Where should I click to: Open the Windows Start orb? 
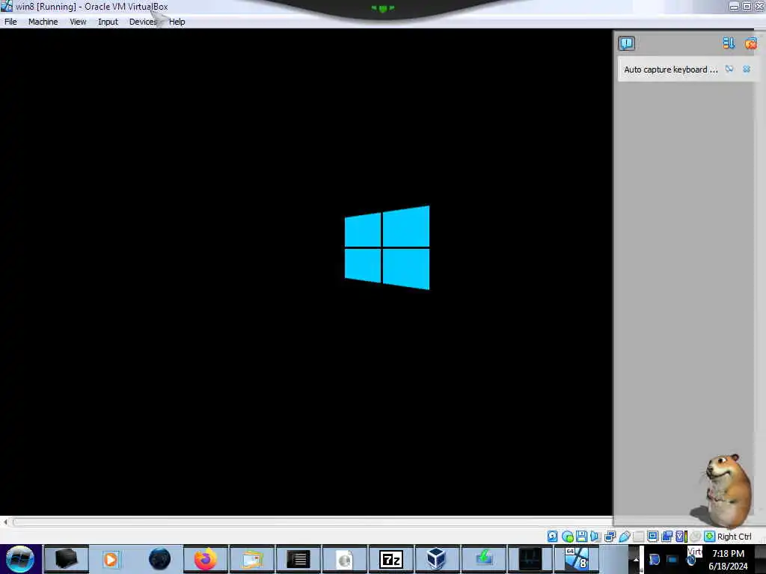coord(19,559)
